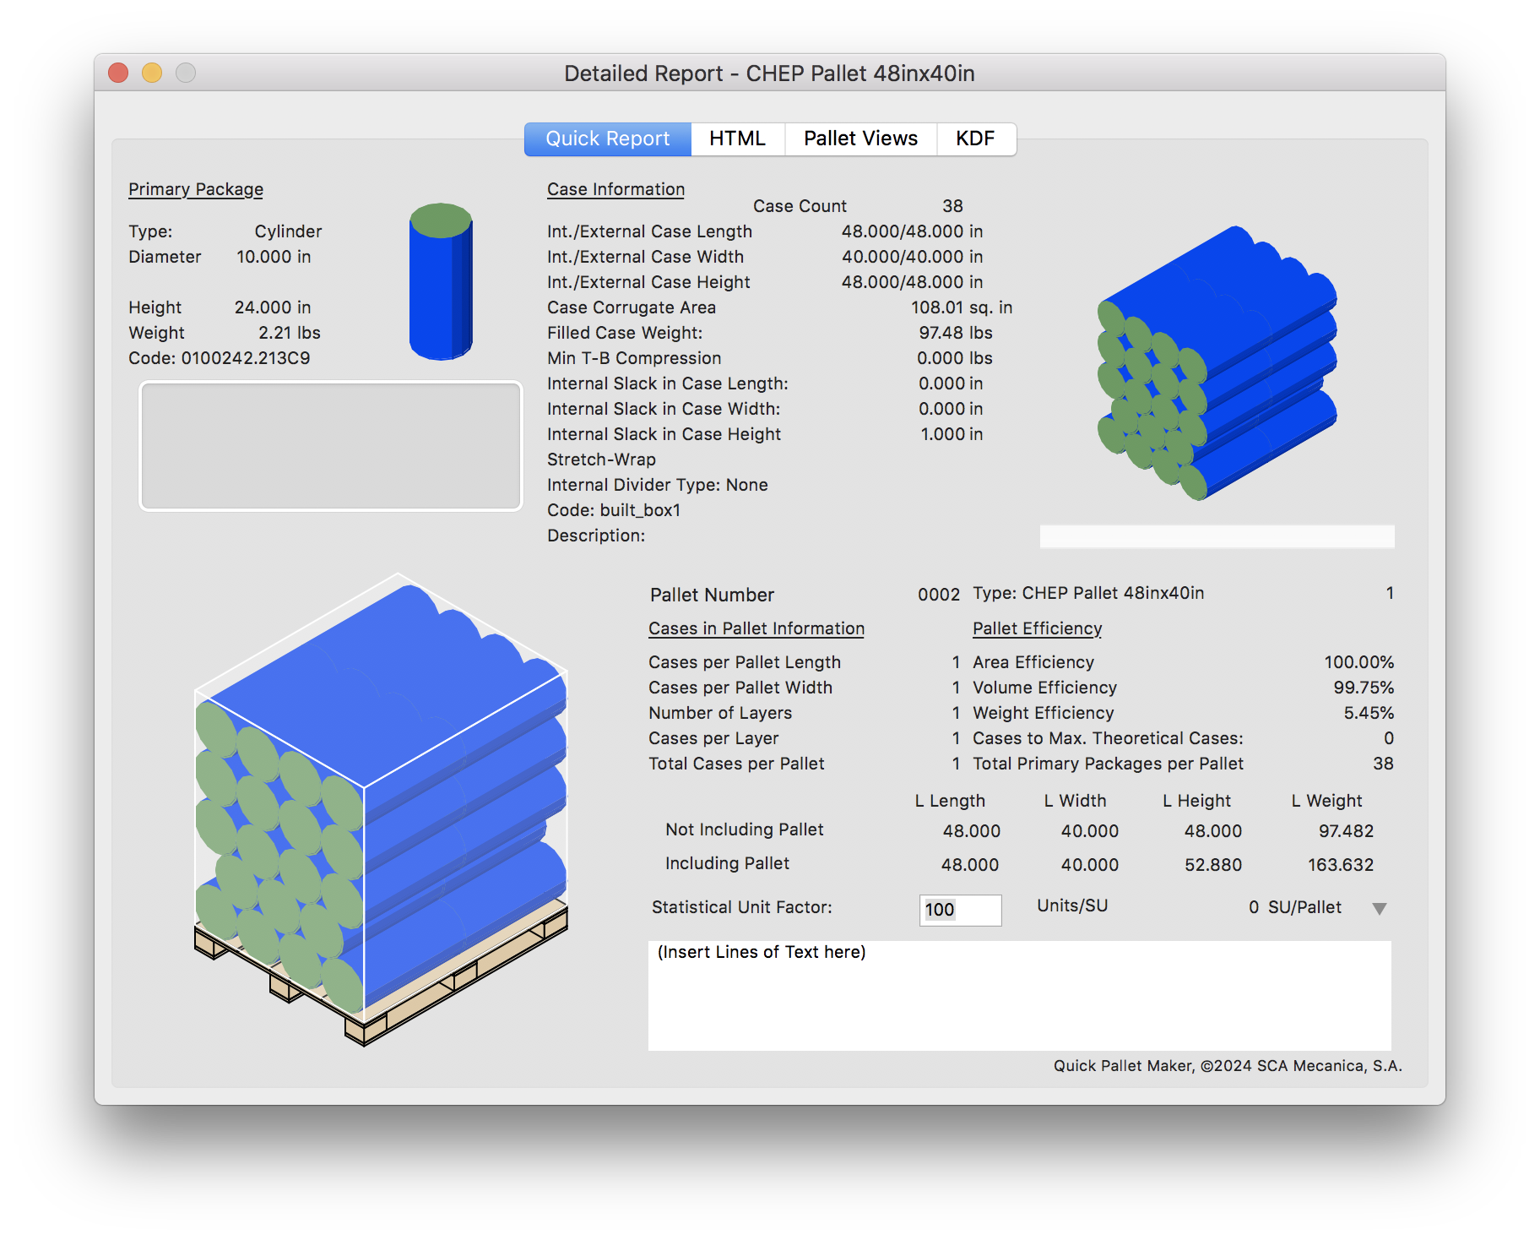Click the Type value Cylinder
This screenshot has height=1240, width=1540.
click(288, 231)
